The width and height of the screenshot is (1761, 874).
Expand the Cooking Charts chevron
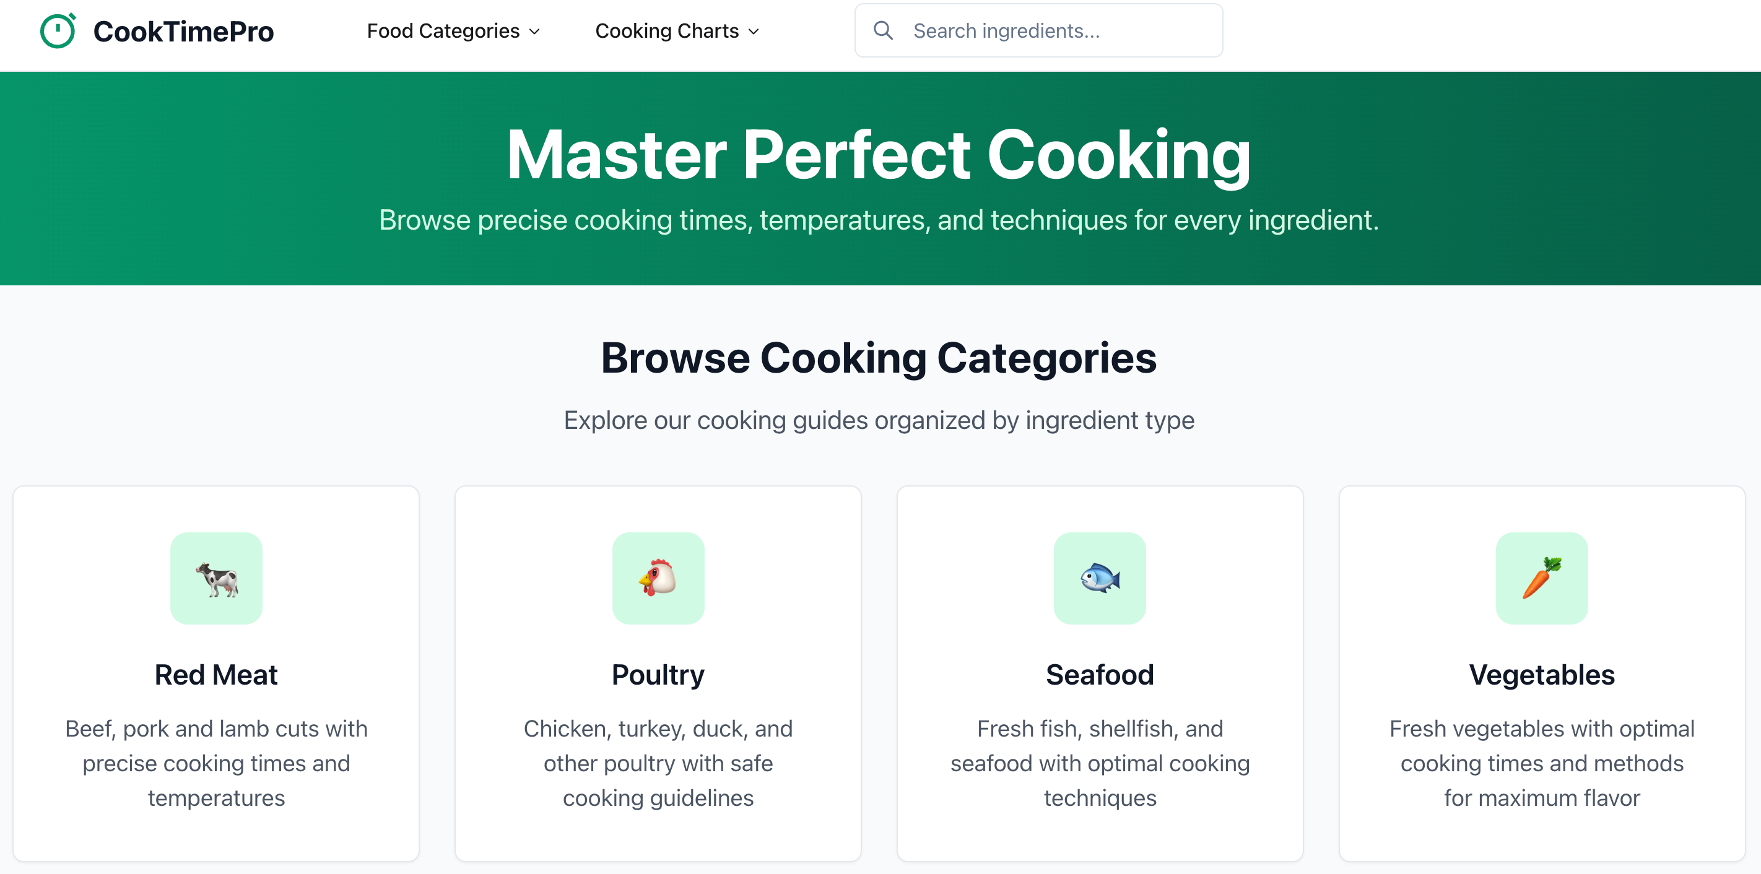click(754, 32)
